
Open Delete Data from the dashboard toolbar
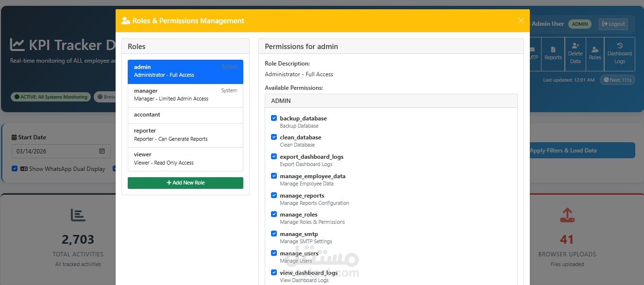575,53
